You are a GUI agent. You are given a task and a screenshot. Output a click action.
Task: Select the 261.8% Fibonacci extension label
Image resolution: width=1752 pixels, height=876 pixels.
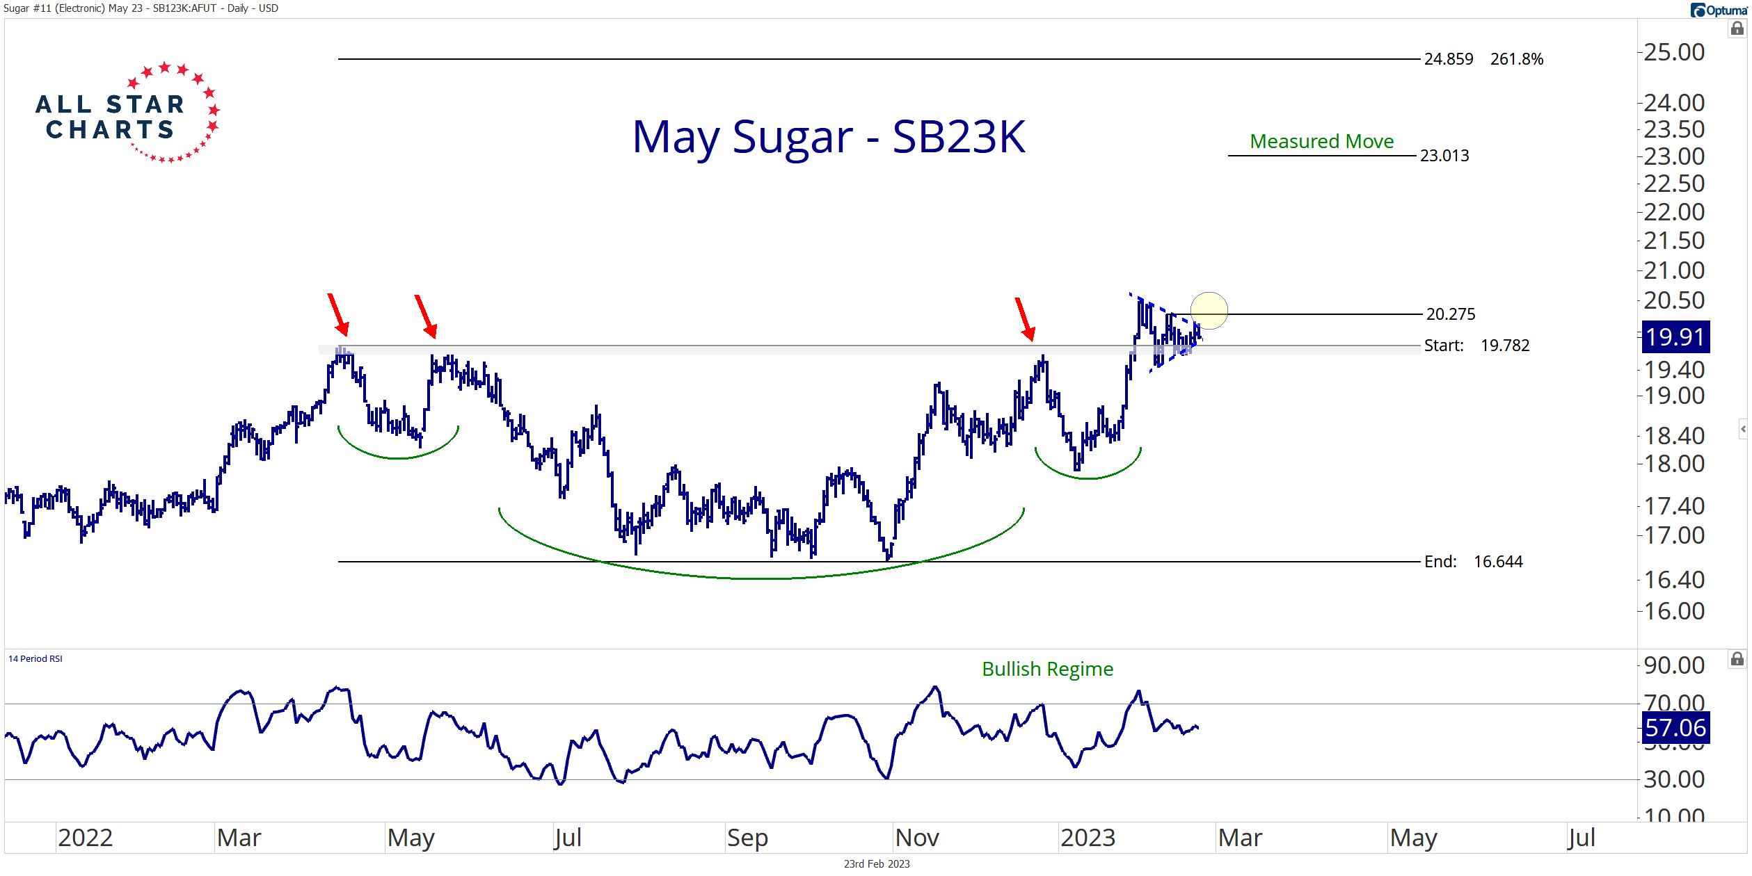point(1516,59)
